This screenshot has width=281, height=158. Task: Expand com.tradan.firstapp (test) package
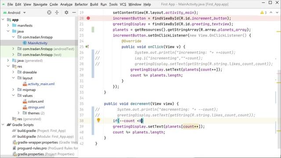pyautogui.click(x=14, y=54)
